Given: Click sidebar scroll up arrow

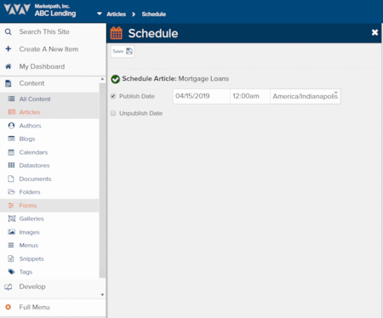Looking at the screenshot, I should pyautogui.click(x=102, y=79).
